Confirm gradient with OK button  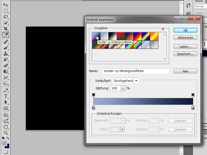(x=186, y=30)
